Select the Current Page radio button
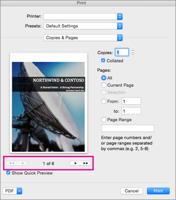Viewport: 176px width, 200px height. click(104, 85)
